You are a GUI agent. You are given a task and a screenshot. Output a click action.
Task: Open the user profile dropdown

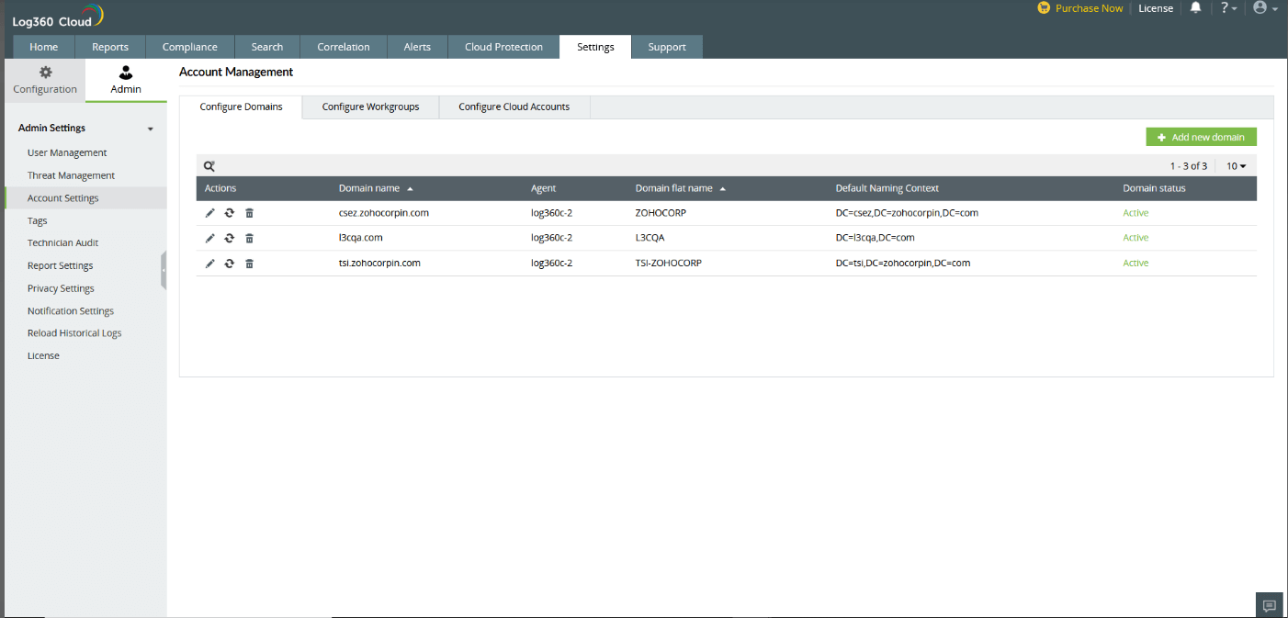[x=1265, y=8]
